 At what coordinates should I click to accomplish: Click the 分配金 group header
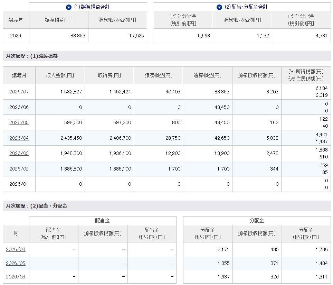pos(257,221)
